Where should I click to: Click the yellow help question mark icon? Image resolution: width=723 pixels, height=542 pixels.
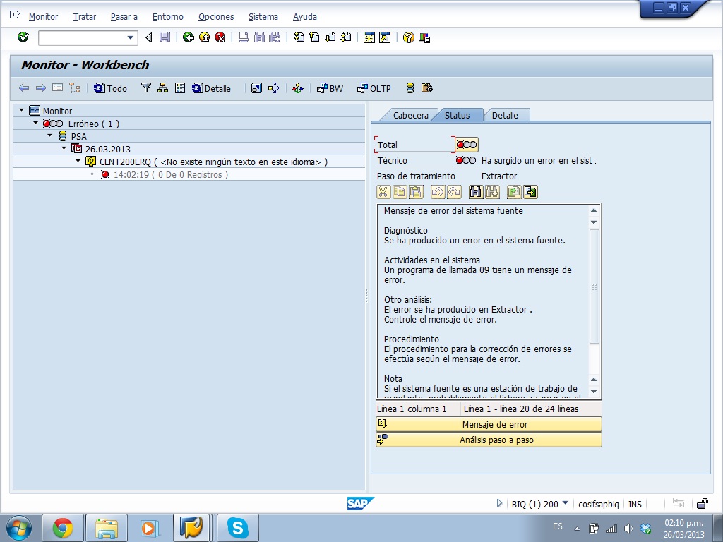pos(408,37)
